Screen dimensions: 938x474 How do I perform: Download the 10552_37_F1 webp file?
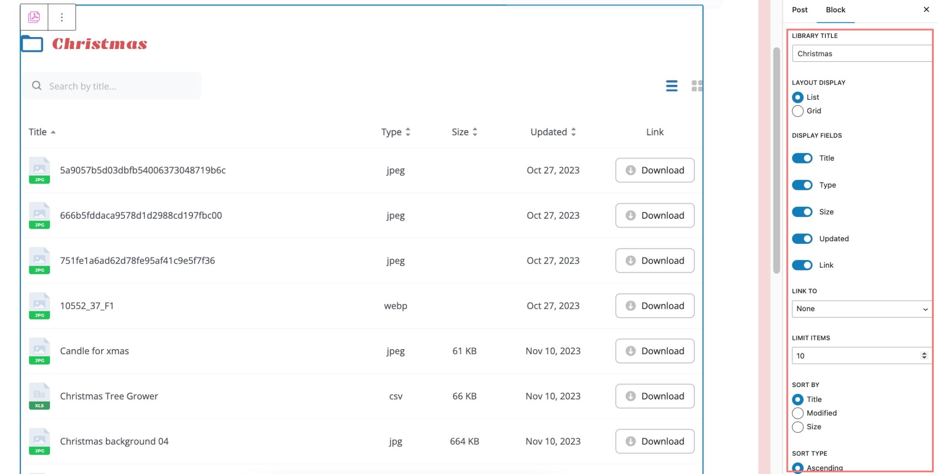click(x=654, y=306)
